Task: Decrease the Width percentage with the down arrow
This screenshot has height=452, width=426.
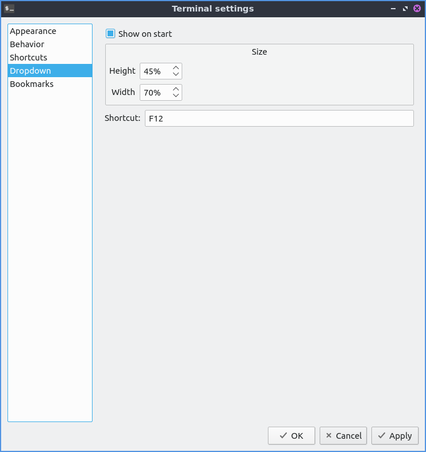Action: (176, 96)
